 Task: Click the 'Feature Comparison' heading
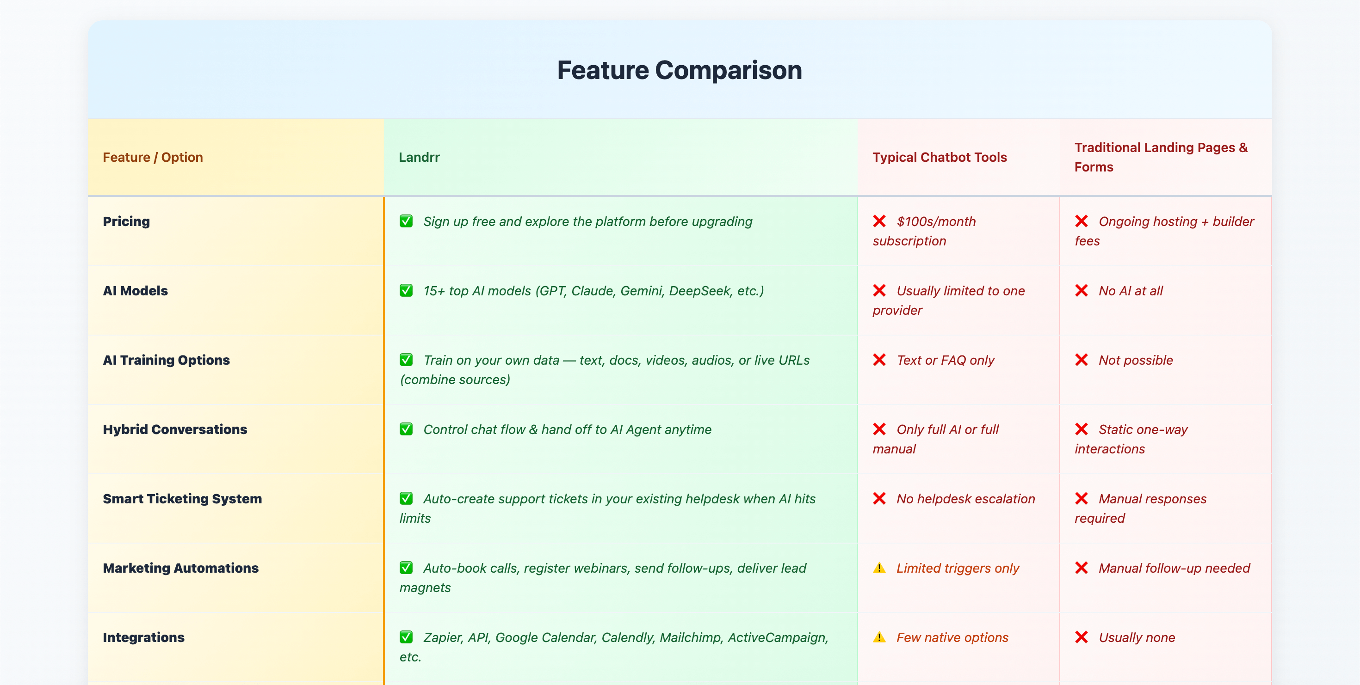click(x=680, y=70)
